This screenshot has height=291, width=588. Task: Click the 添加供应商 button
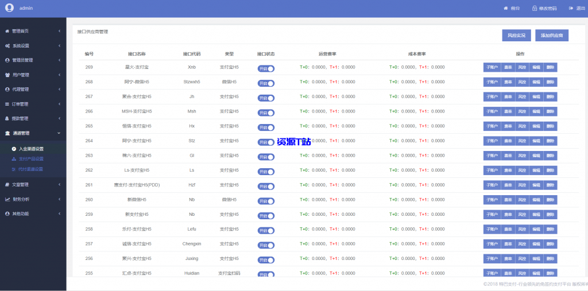551,36
